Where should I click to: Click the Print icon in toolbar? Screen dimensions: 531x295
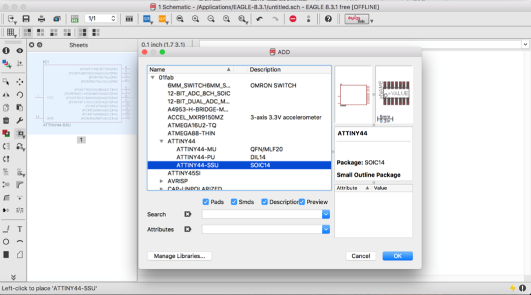[41, 19]
